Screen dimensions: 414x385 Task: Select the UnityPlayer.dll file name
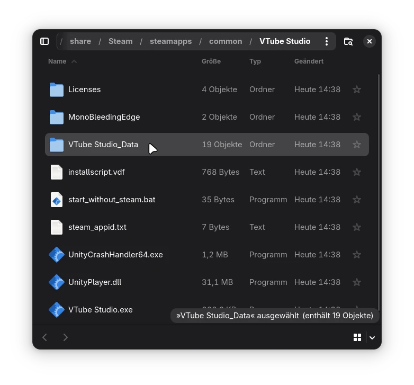[95, 282]
